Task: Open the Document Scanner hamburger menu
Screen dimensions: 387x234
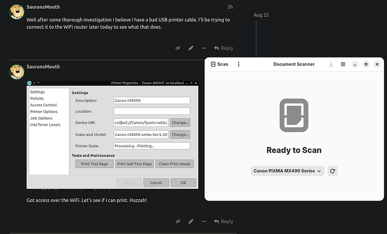Action: (343, 64)
